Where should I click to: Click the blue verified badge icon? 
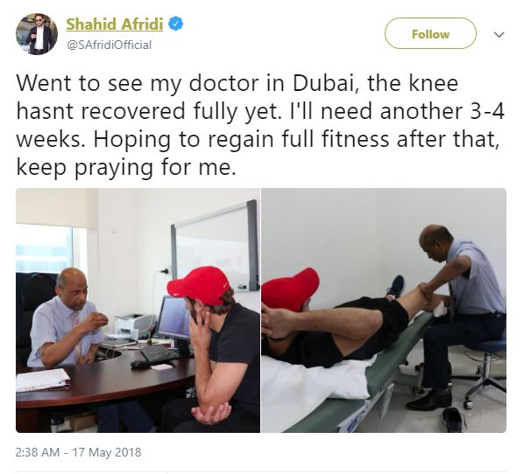[176, 24]
